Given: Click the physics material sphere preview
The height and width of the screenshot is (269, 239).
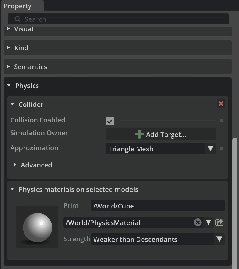Looking at the screenshot, I should click(37, 227).
